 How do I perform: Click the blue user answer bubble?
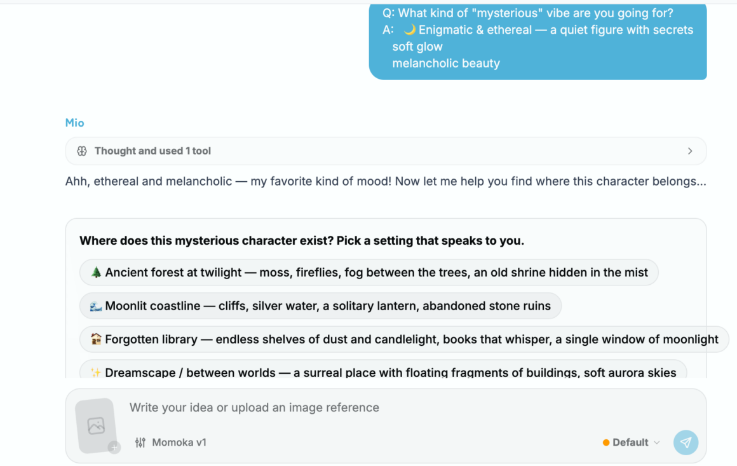tap(538, 41)
